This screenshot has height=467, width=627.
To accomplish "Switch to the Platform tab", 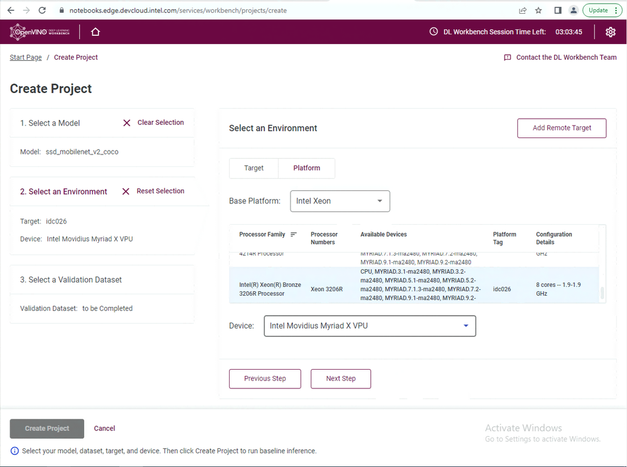I will click(x=307, y=168).
